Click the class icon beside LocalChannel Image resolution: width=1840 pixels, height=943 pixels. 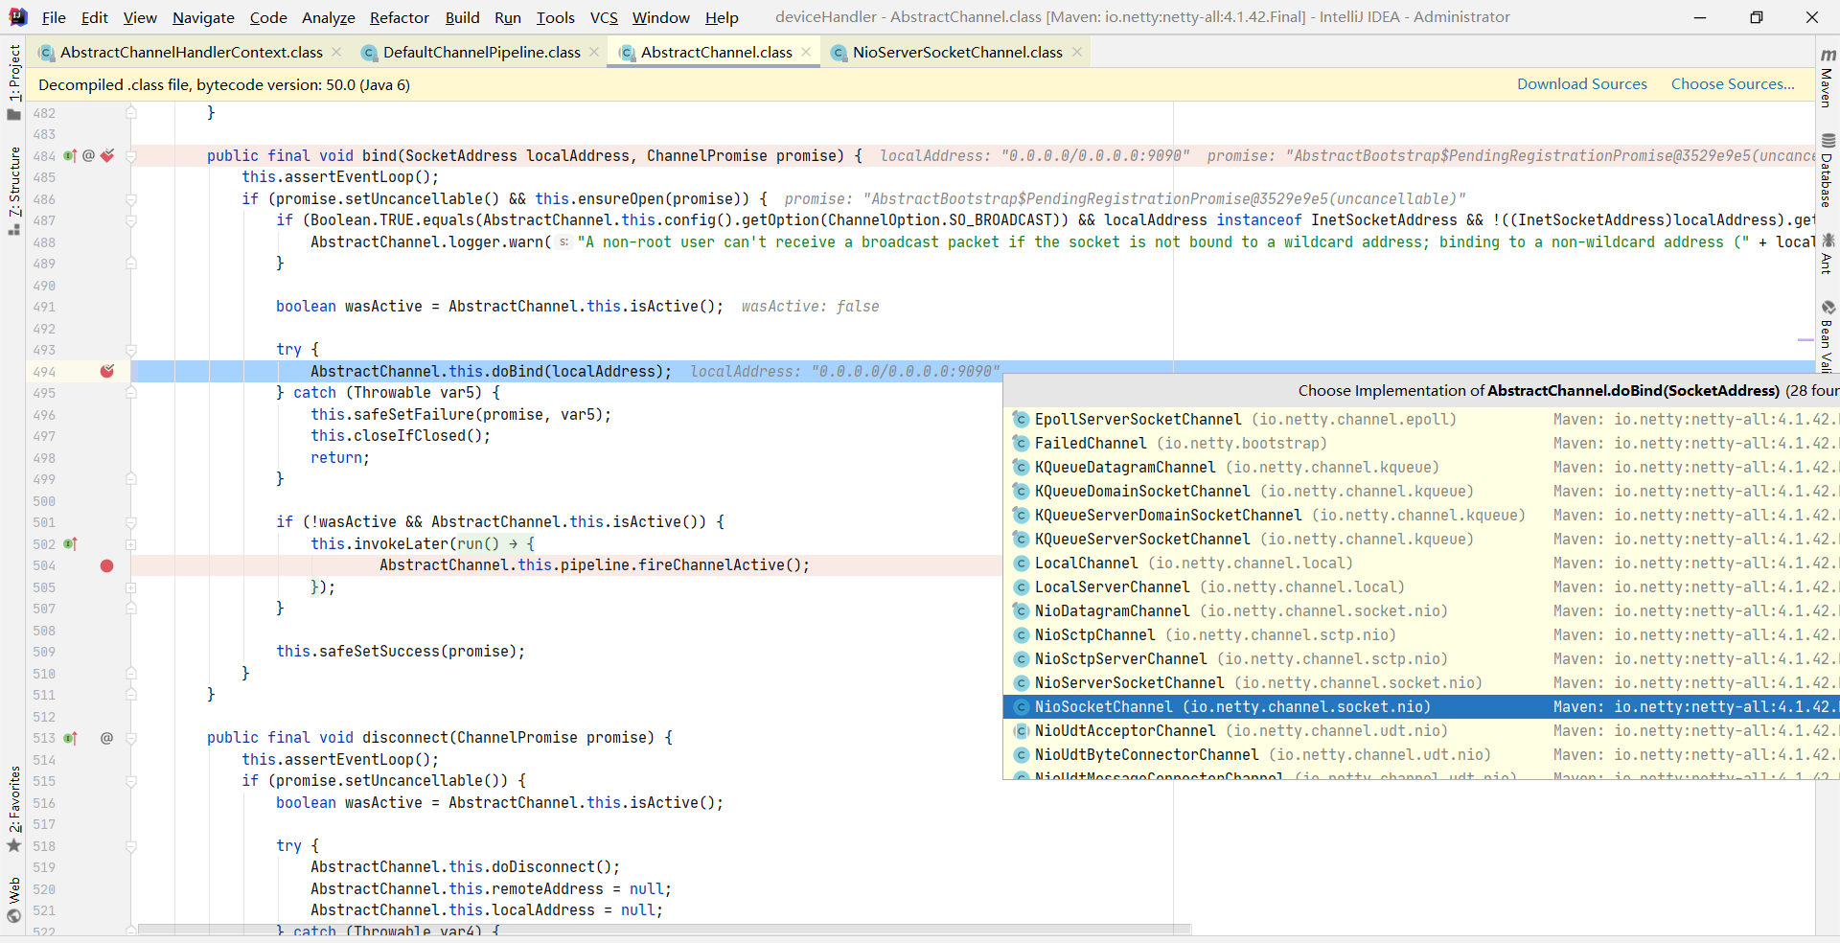1021,563
